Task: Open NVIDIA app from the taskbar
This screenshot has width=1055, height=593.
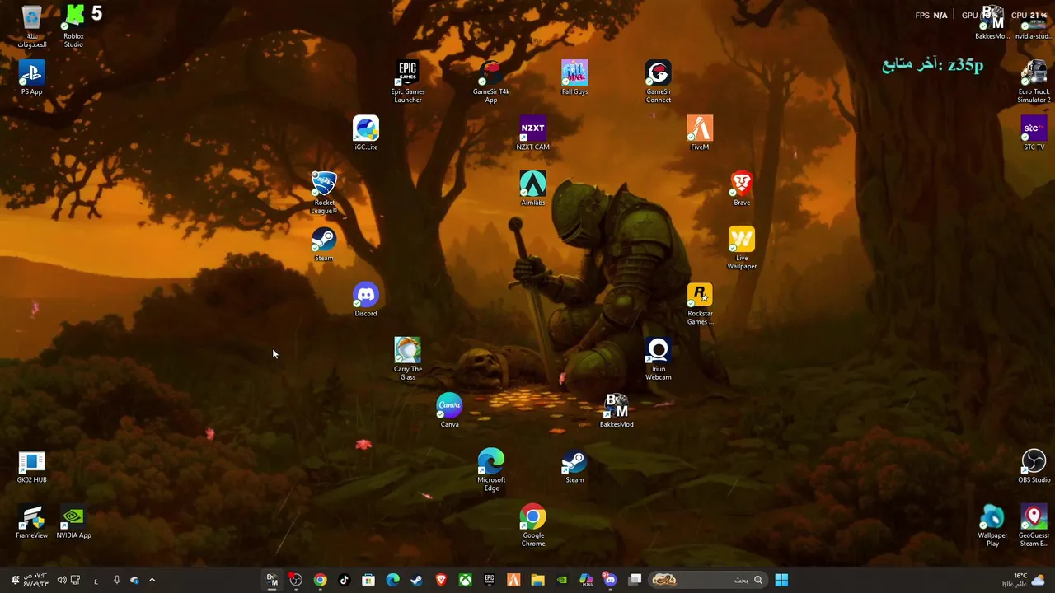Action: [562, 580]
